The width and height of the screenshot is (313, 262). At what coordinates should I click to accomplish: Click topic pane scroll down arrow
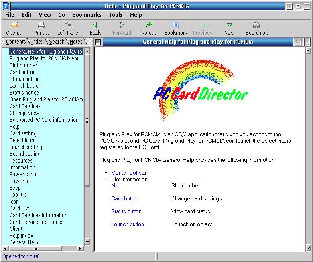coord(308,248)
